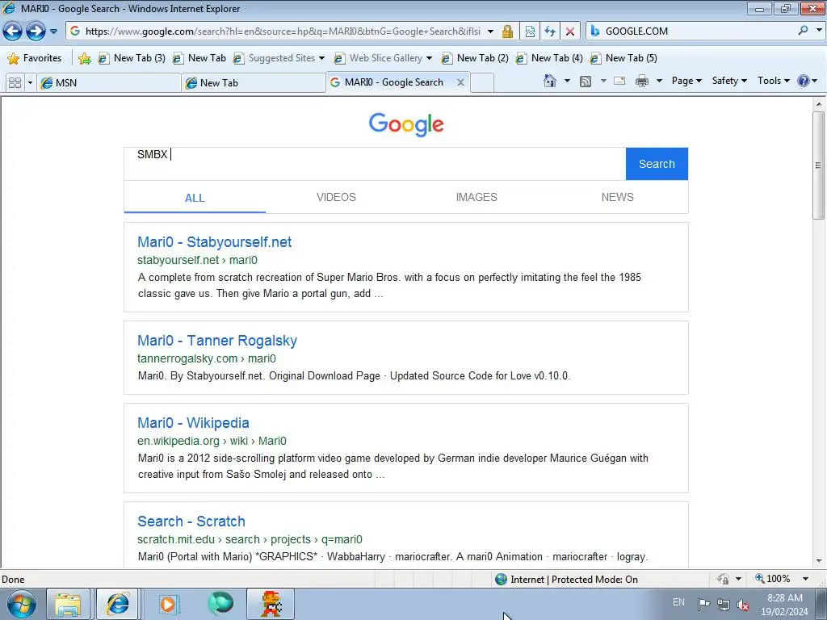Open the New Tab (3) favorite link
Screen dimensions: 827x620
[x=132, y=58]
